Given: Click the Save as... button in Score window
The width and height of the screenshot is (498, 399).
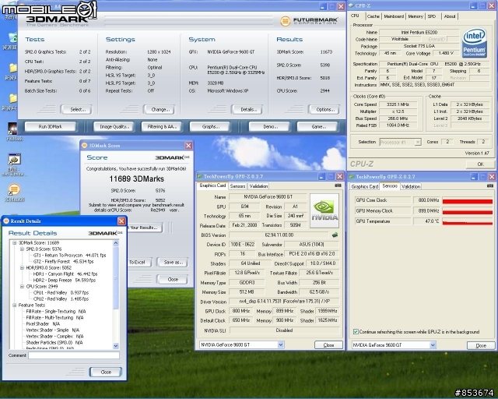Looking at the screenshot, I should click(172, 262).
